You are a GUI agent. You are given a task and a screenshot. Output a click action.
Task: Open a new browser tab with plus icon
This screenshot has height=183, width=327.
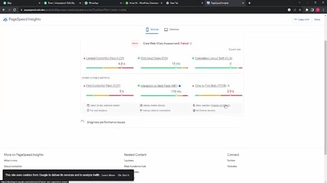pos(250,3)
